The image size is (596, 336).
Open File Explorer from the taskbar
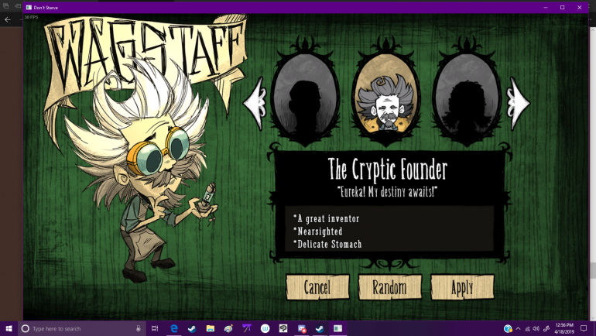(x=211, y=328)
